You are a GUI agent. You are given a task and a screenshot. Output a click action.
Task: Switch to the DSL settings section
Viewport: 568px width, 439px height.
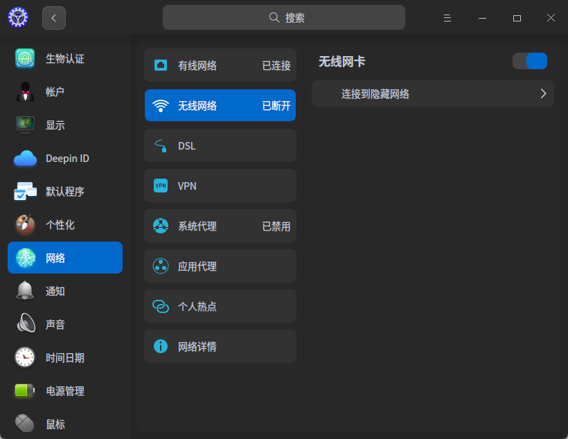(220, 145)
